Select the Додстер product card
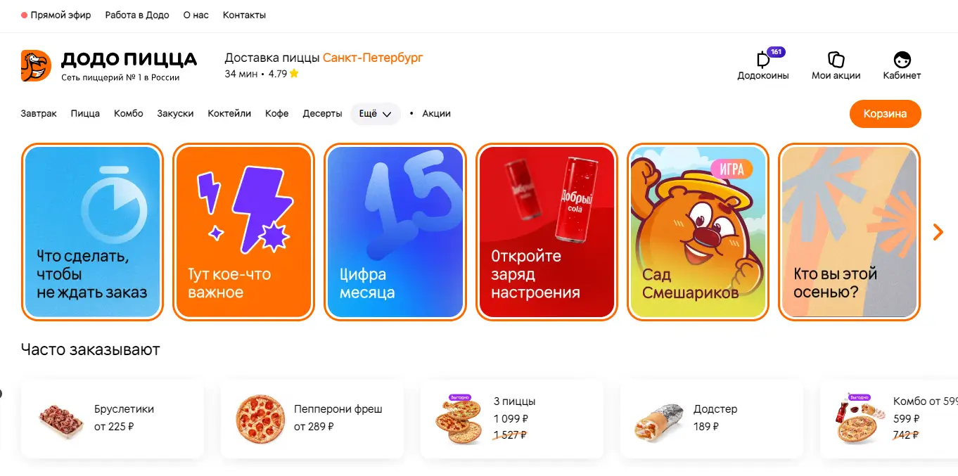This screenshot has height=476, width=958. point(712,419)
